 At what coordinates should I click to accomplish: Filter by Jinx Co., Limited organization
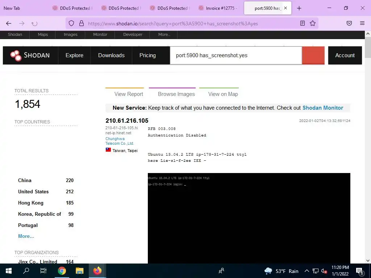[46, 261]
